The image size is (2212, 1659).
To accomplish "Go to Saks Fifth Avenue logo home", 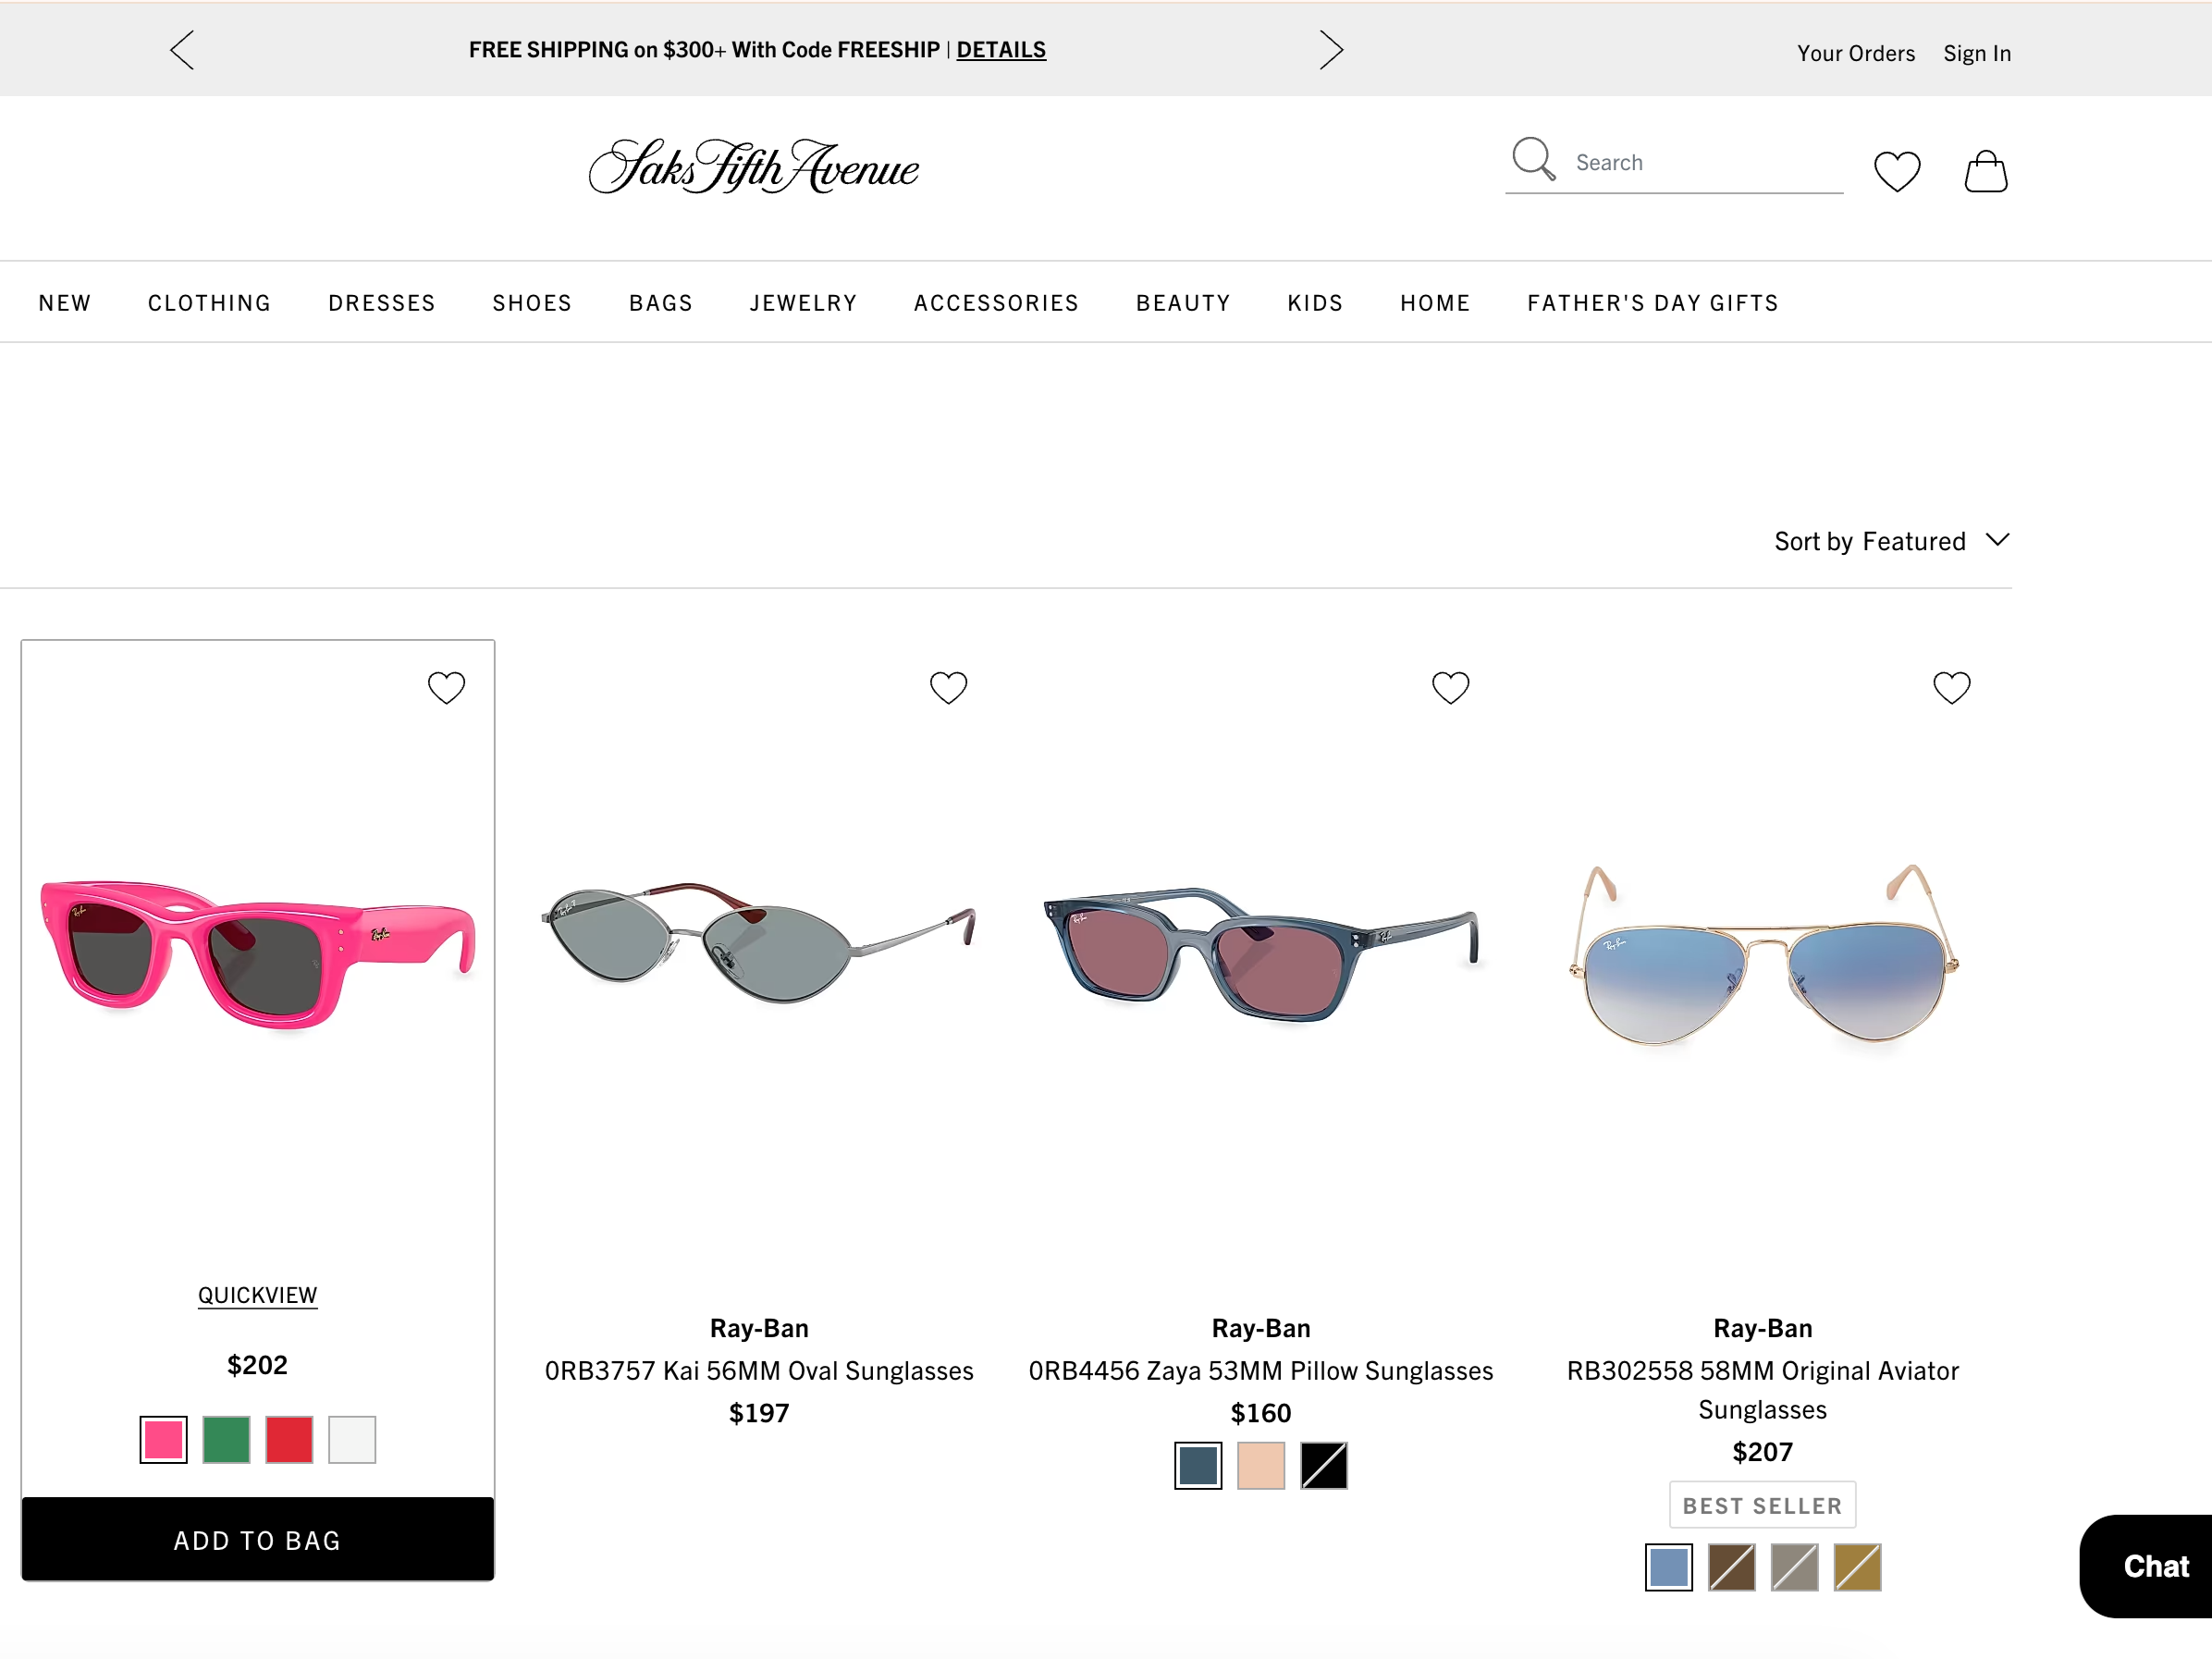I will click(754, 167).
